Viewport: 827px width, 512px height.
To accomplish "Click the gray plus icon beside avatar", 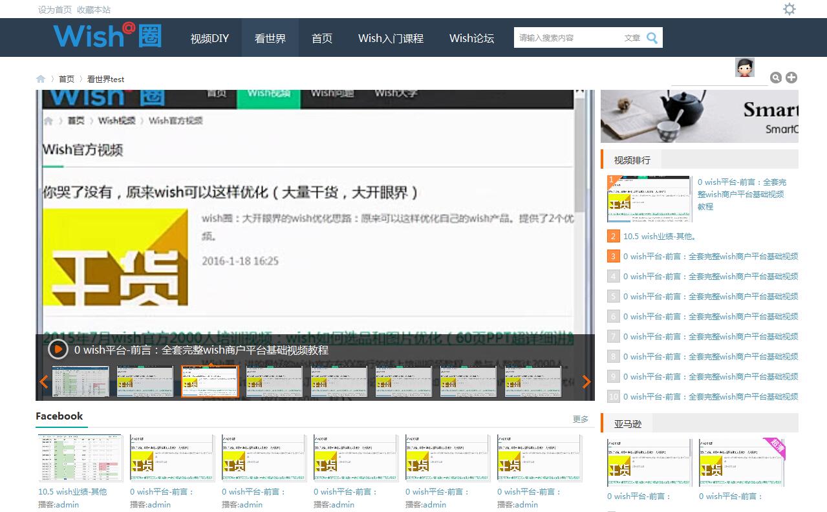I will point(791,78).
